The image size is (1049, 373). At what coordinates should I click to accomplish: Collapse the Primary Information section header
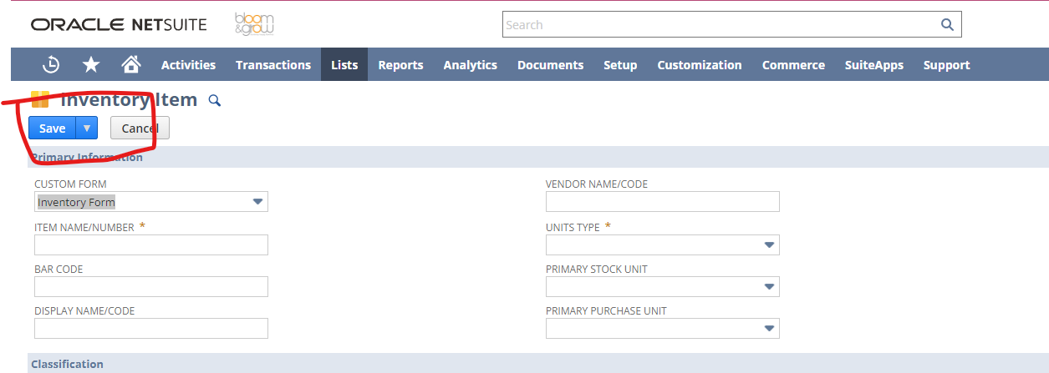click(x=537, y=157)
